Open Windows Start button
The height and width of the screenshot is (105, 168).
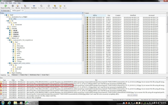(3, 103)
